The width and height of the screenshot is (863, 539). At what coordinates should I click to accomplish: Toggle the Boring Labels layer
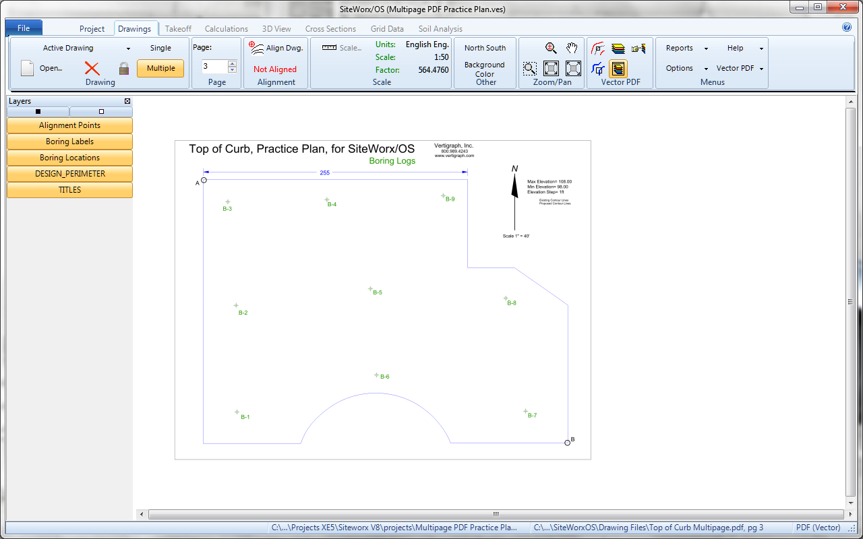tap(69, 141)
